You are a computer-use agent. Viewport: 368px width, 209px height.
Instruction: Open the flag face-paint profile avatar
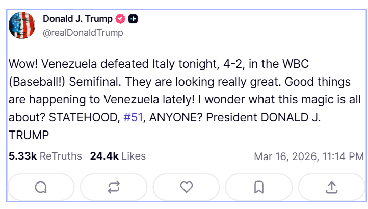tap(21, 25)
